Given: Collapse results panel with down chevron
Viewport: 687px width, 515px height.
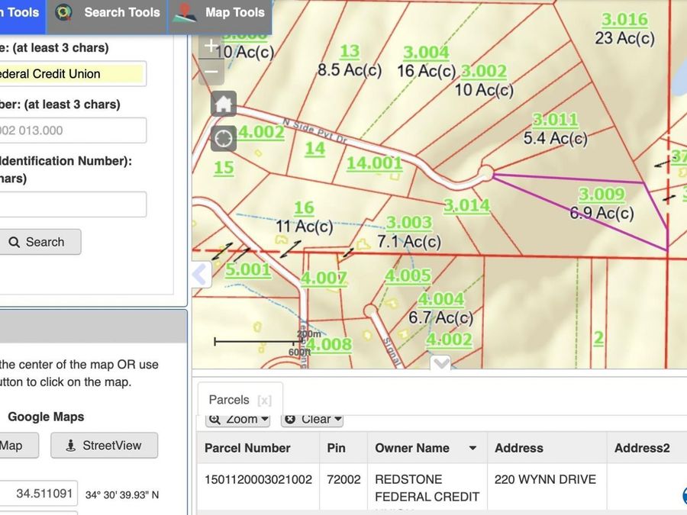Looking at the screenshot, I should tap(440, 362).
